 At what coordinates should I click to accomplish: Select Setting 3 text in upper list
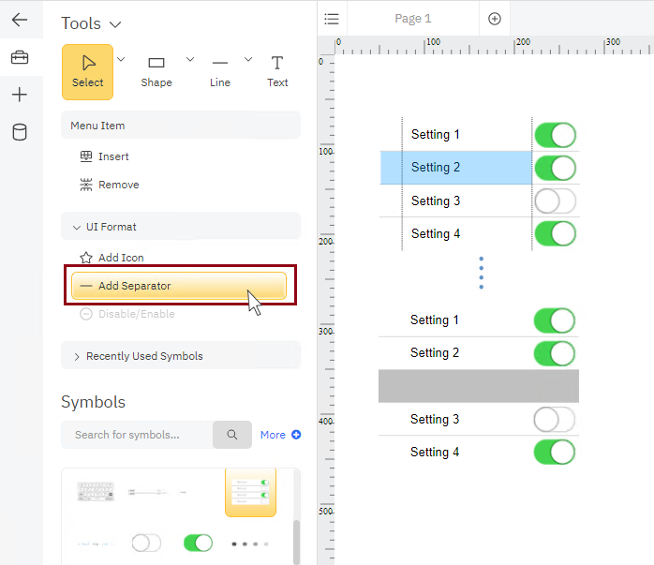click(436, 201)
